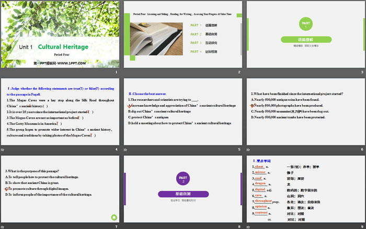Click the animation star icon under slide 6

[x=248, y=150]
